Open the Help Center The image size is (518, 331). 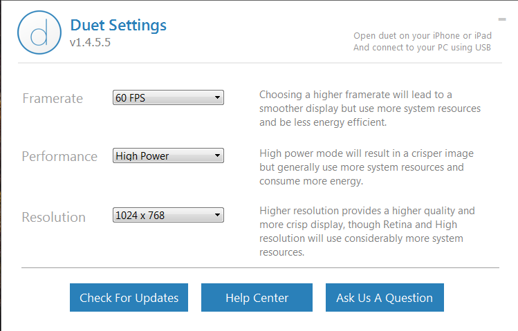257,297
